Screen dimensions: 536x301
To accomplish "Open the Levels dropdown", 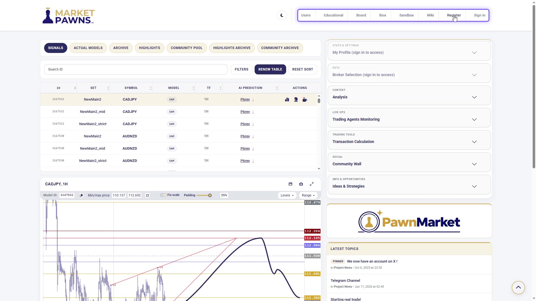I will click(x=287, y=195).
